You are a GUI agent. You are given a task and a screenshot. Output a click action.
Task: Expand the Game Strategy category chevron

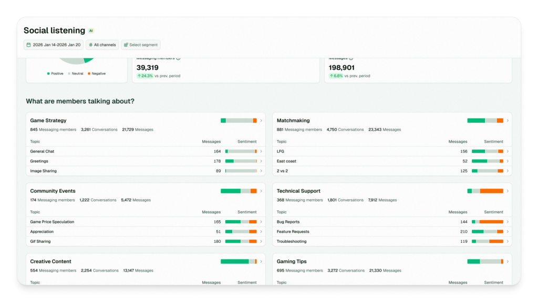261,121
